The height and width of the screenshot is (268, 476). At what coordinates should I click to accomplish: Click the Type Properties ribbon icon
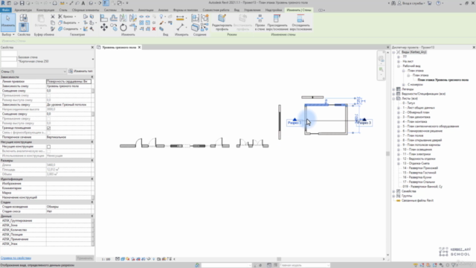tap(23, 18)
